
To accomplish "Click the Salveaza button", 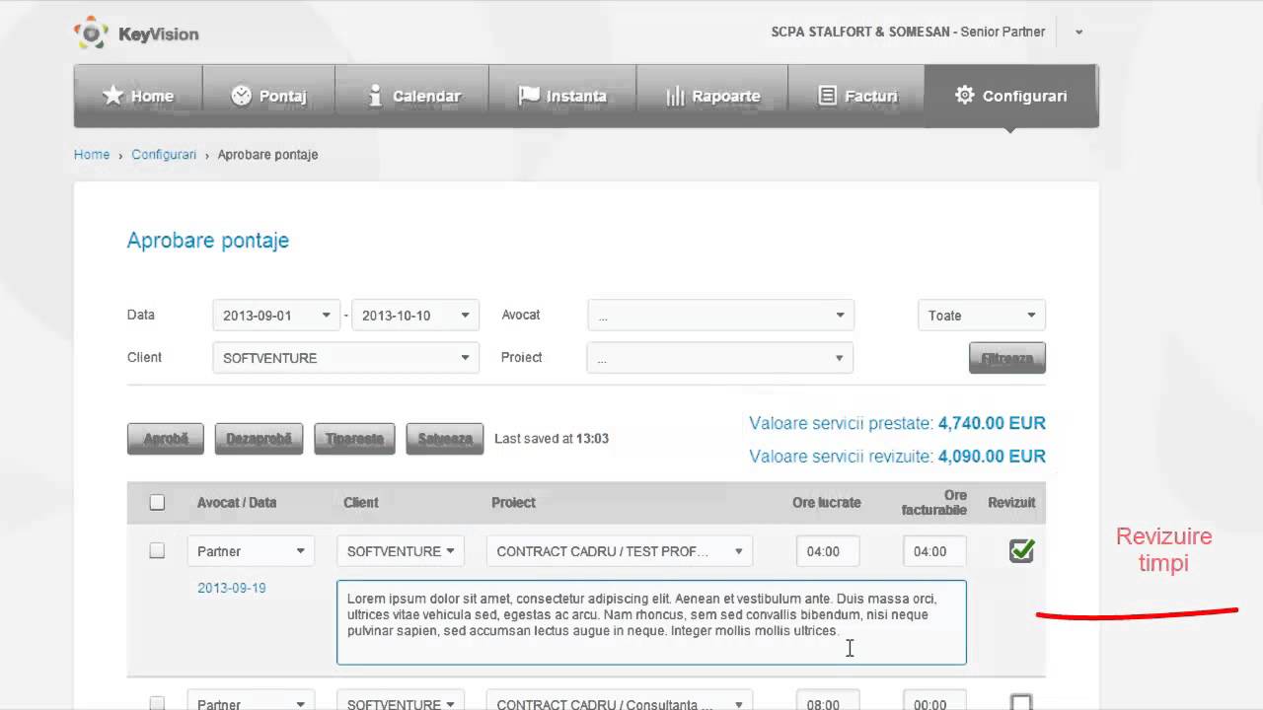I will click(445, 439).
